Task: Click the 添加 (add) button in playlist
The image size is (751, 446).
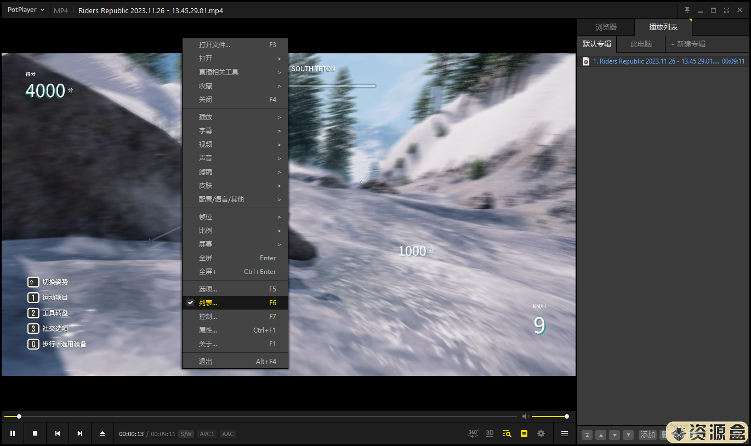Action: (648, 435)
